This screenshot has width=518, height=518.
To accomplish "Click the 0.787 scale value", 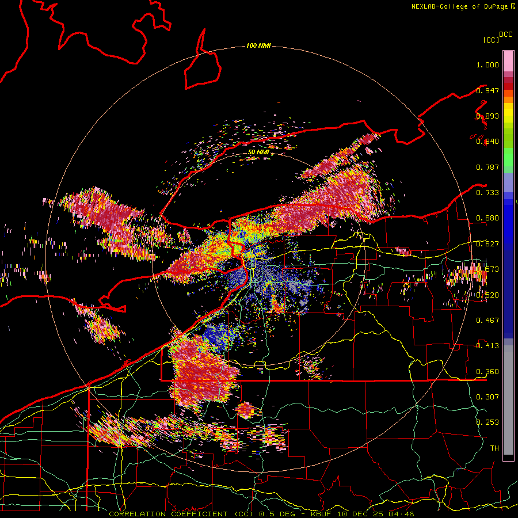I will pos(487,167).
